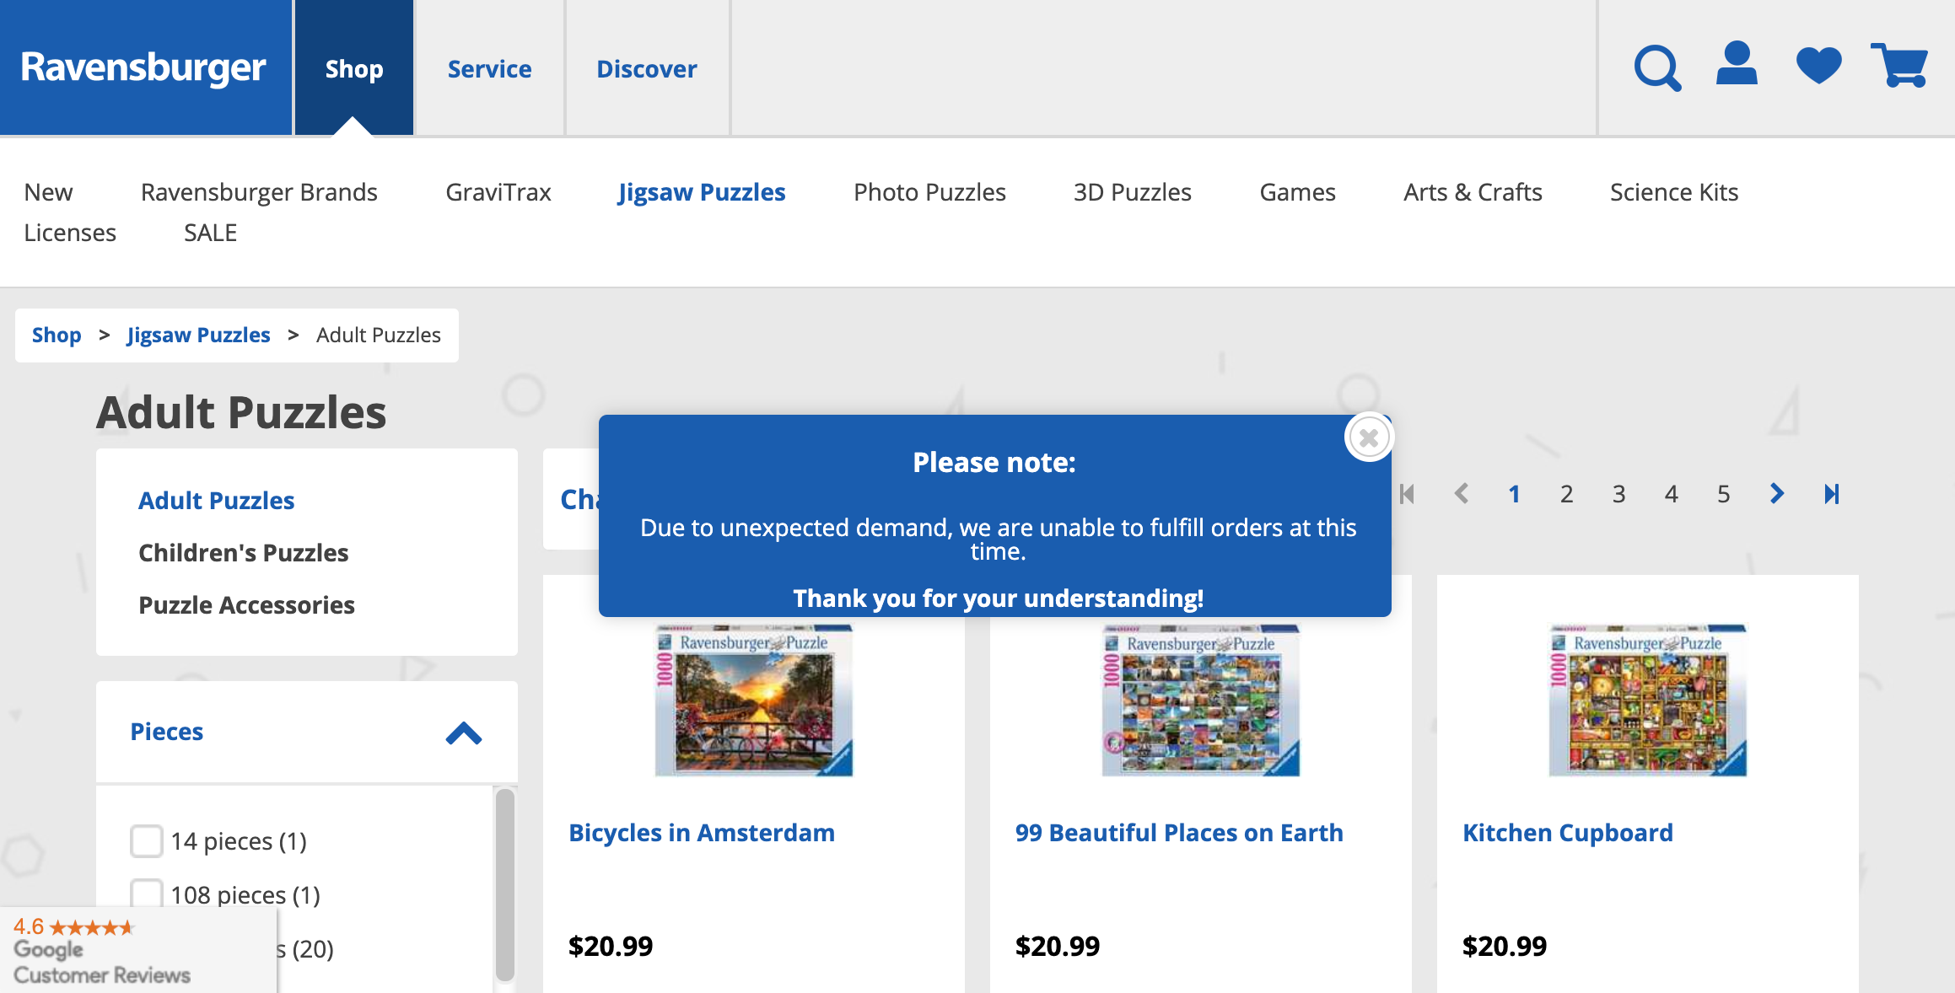
Task: View wishlist via heart icon
Action: [x=1818, y=66]
